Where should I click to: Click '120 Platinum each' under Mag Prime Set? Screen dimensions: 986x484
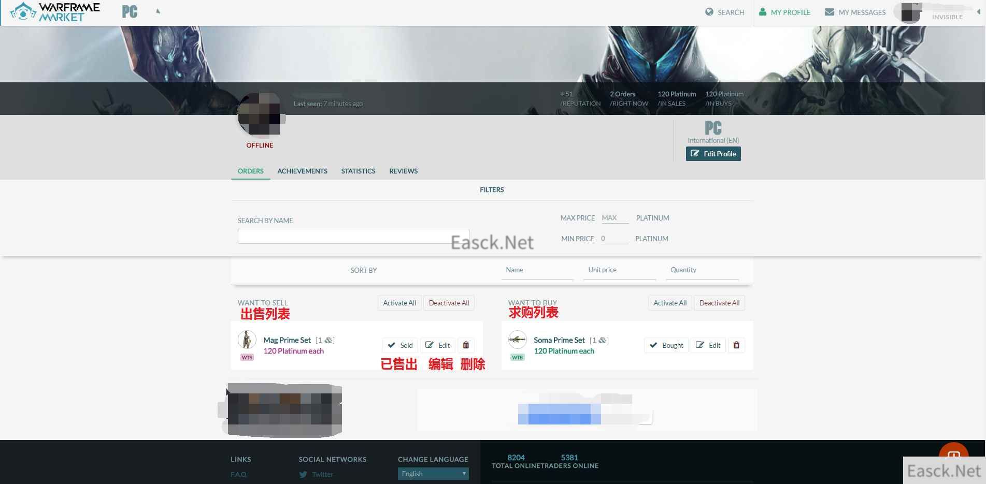click(x=293, y=351)
